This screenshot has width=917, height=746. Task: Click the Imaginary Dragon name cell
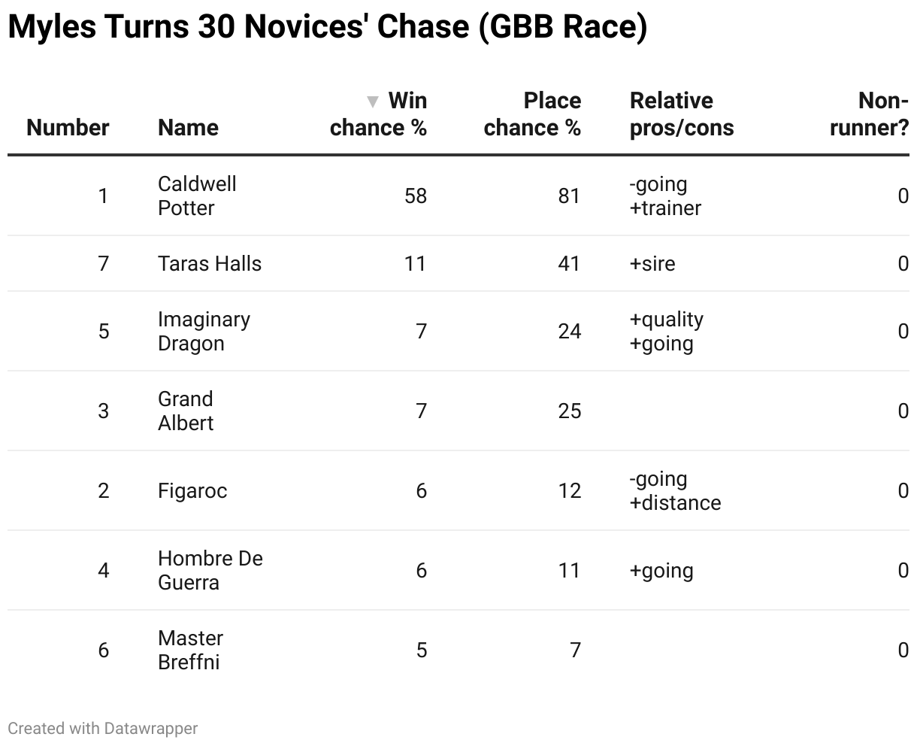pyautogui.click(x=204, y=331)
